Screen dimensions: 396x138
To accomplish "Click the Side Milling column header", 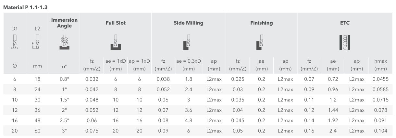I will [x=189, y=23].
